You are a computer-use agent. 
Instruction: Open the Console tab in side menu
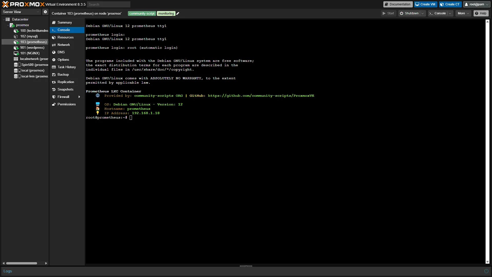[67, 30]
